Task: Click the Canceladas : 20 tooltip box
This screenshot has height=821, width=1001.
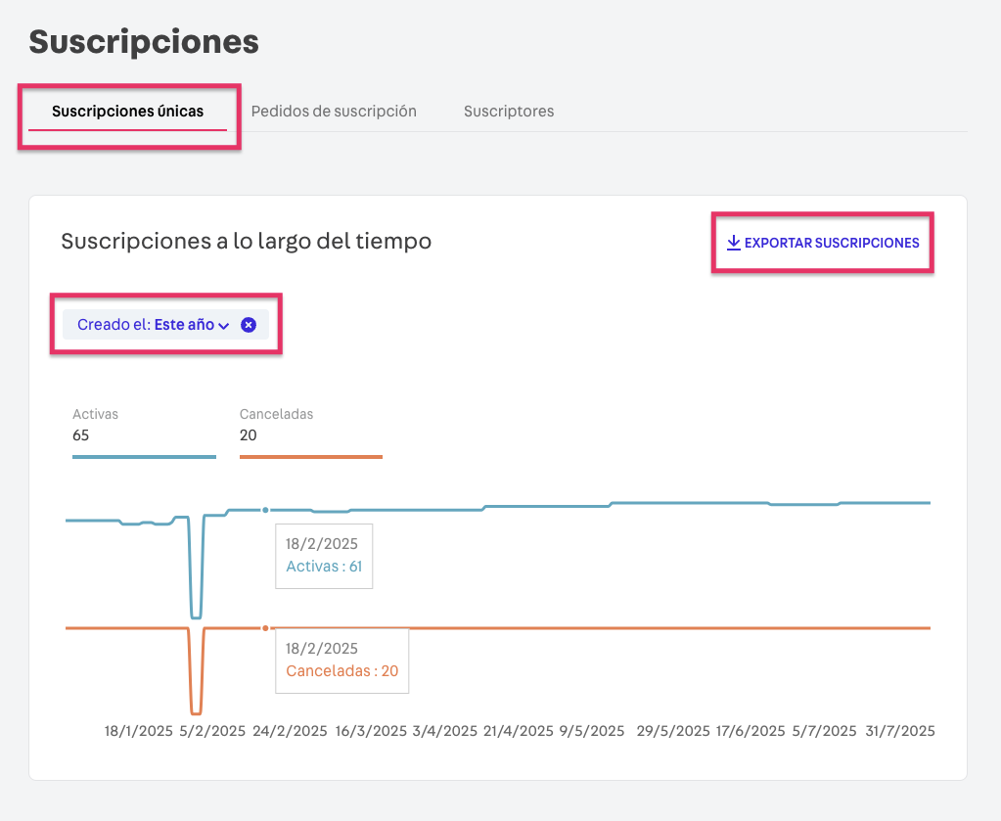Action: click(341, 661)
